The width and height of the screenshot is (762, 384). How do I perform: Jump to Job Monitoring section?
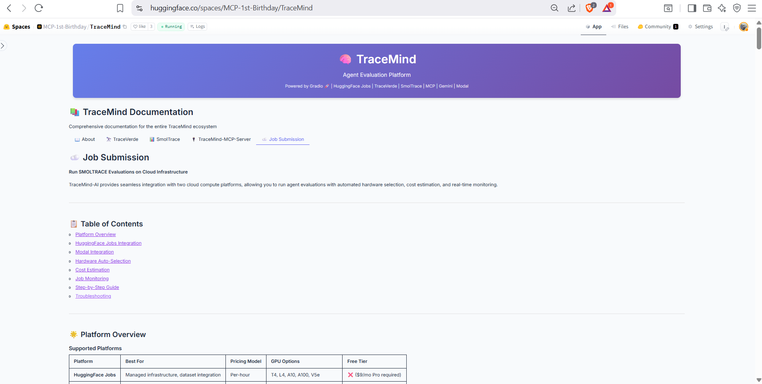(x=92, y=279)
